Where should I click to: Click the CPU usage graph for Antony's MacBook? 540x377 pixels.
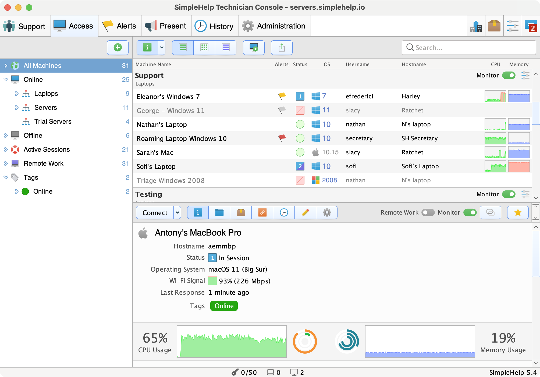pos(232,342)
